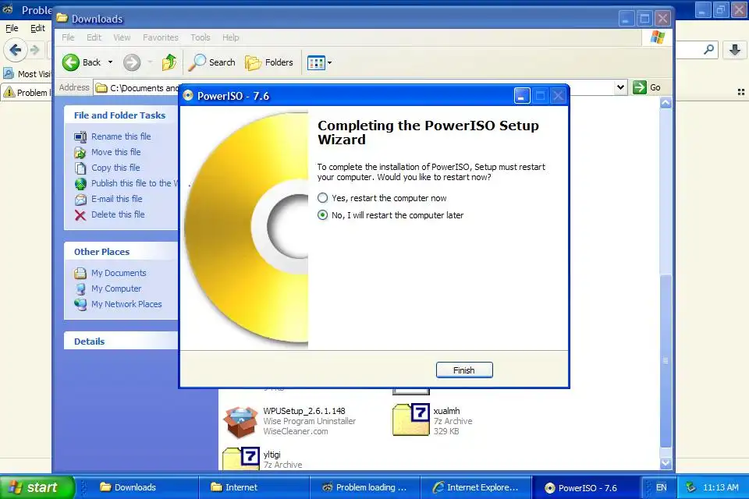The height and width of the screenshot is (499, 749).
Task: Click the e-mail envelope icon
Action: coord(80,200)
